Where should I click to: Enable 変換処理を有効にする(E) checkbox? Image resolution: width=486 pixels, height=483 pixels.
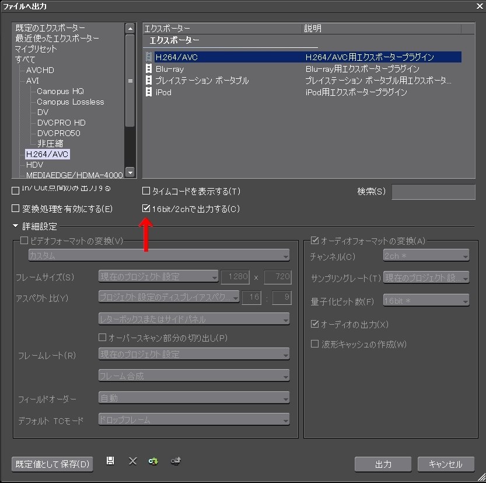pyautogui.click(x=15, y=208)
